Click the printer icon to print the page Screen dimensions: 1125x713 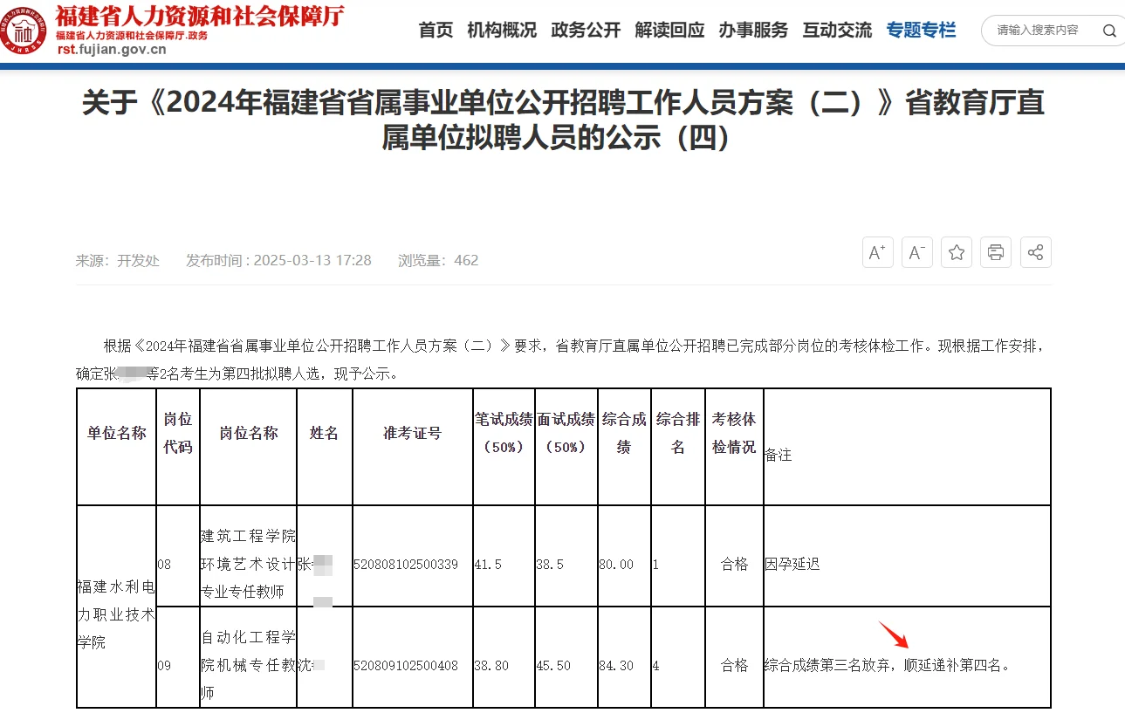coord(995,252)
